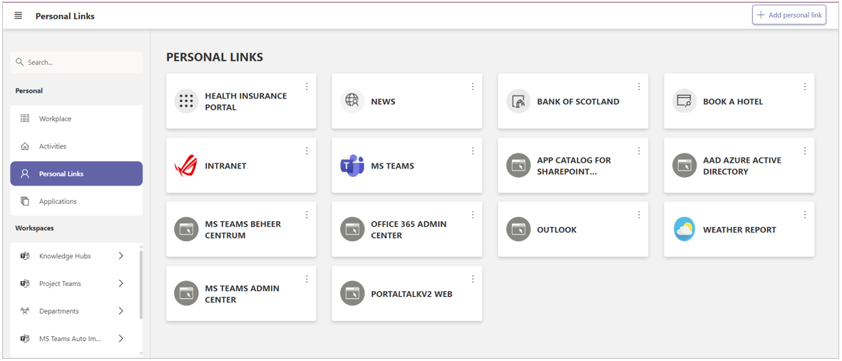Click the MS Teams Admin Center icon
Image resolution: width=842 pixels, height=361 pixels.
point(186,293)
